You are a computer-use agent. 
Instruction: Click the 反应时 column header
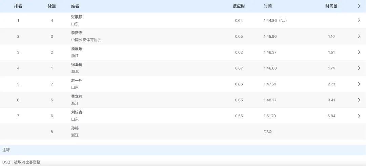(x=239, y=6)
